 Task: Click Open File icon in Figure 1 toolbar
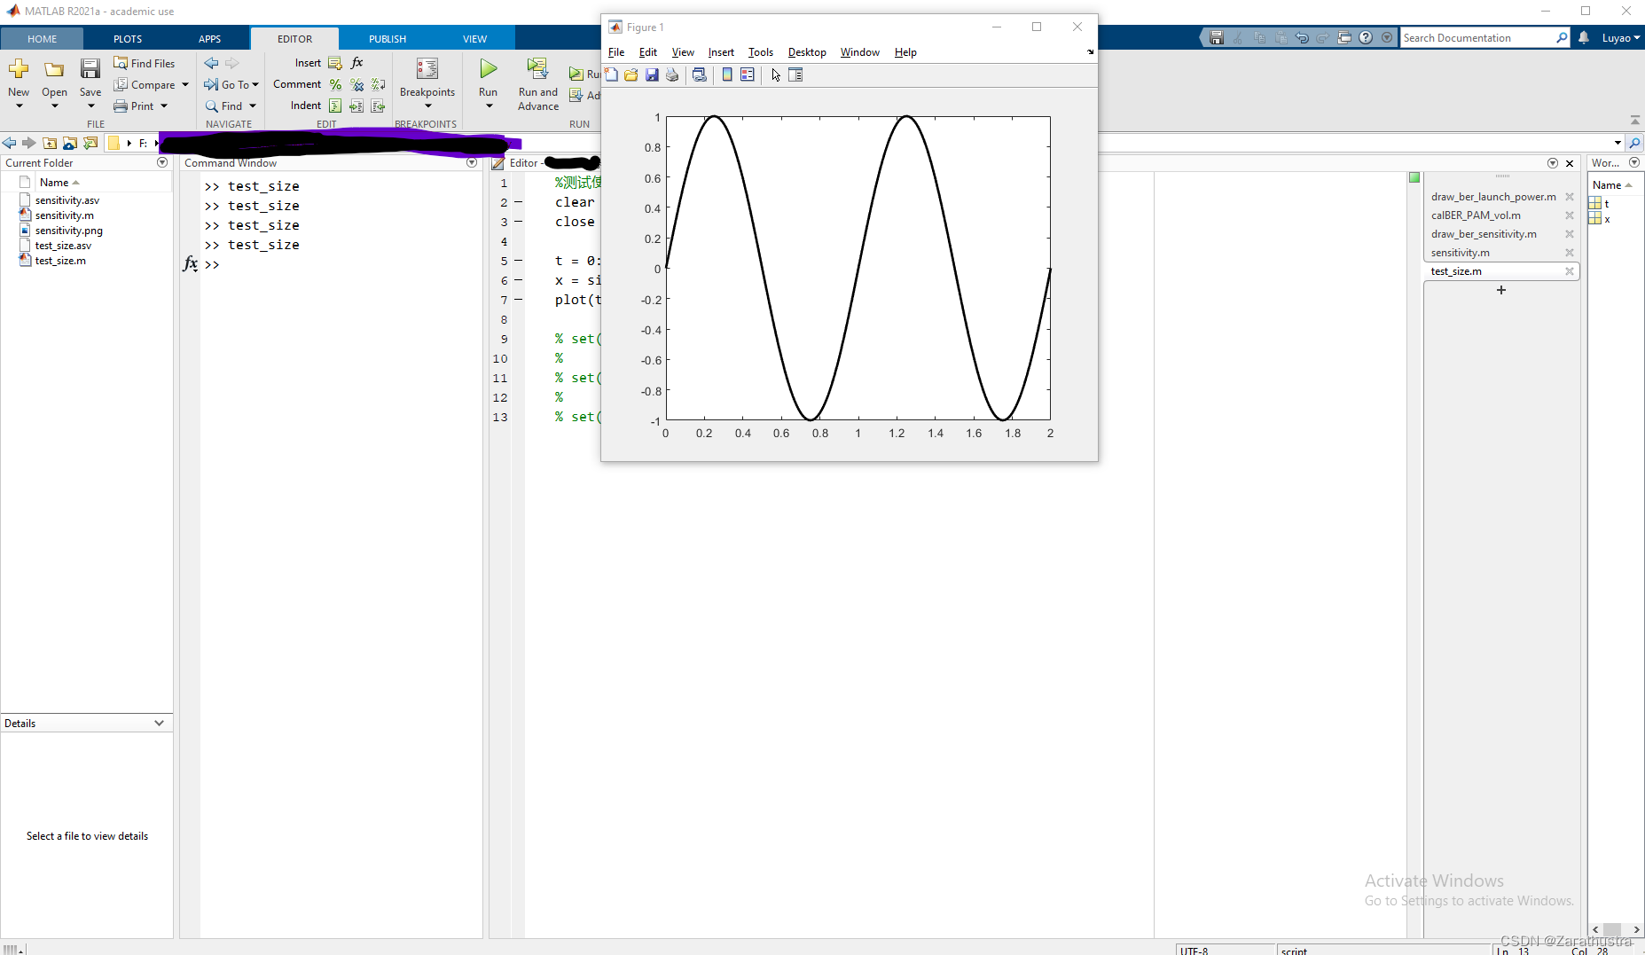click(x=631, y=74)
